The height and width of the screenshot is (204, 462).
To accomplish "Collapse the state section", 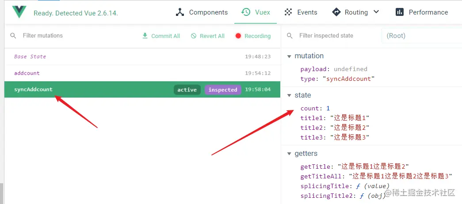I will 289,95.
